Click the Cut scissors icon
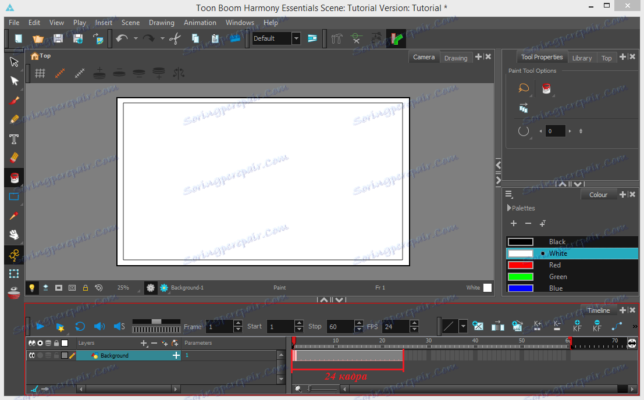This screenshot has width=644, height=400. (175, 39)
